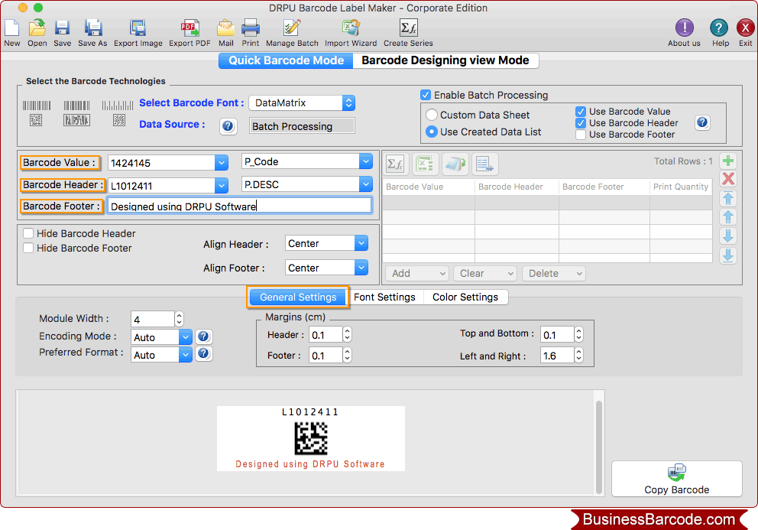Open the Font Settings tab

point(385,298)
